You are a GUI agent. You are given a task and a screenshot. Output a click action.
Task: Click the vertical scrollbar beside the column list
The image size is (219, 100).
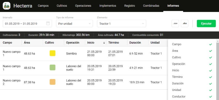click(218, 70)
